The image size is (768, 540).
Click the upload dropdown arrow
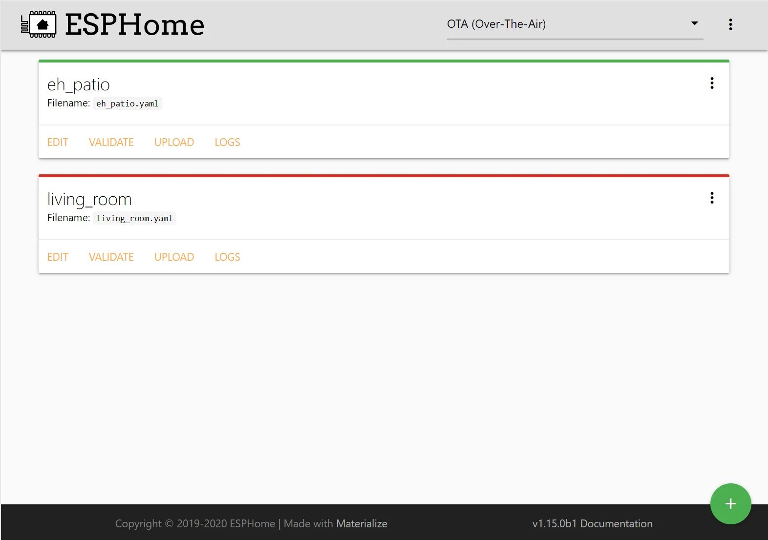pos(694,23)
